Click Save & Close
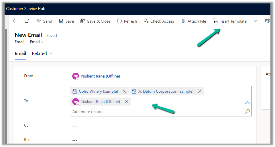The height and width of the screenshot is (147, 275). 95,21
